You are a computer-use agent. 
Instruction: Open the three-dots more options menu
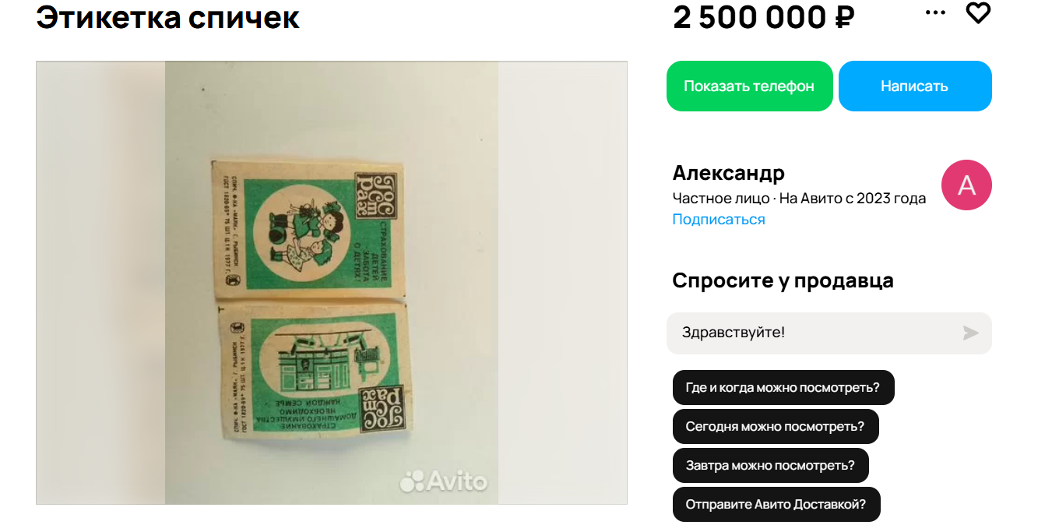click(x=935, y=12)
